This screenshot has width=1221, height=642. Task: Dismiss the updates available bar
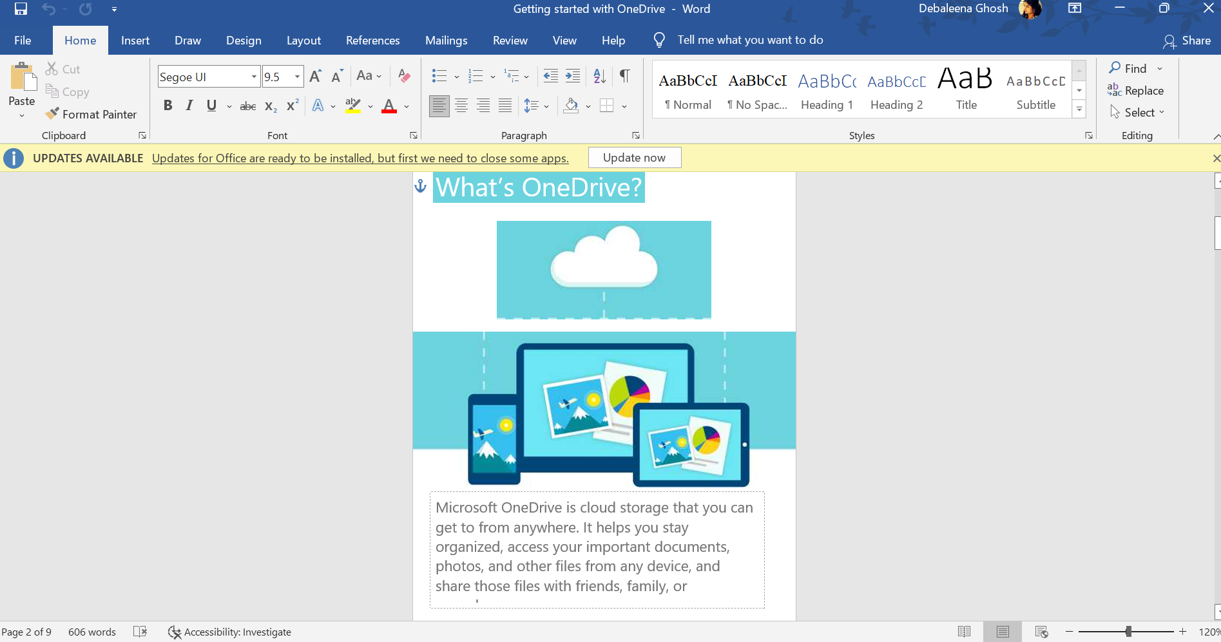1216,158
